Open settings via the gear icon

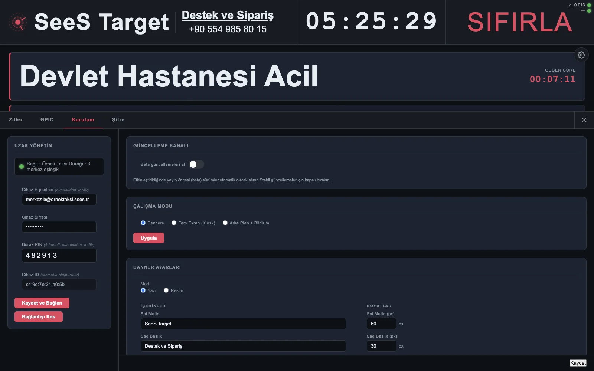pyautogui.click(x=581, y=55)
